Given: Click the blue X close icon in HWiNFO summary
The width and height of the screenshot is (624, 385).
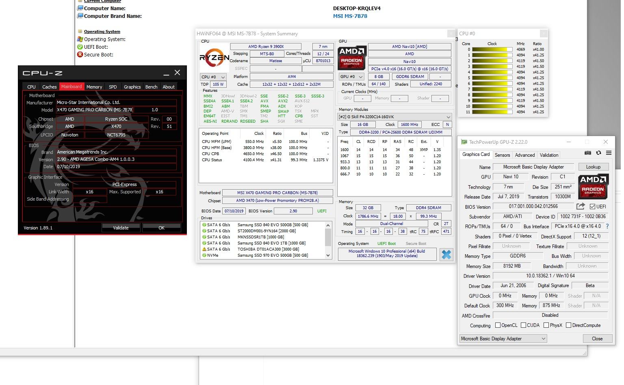Looking at the screenshot, I should click(446, 255).
